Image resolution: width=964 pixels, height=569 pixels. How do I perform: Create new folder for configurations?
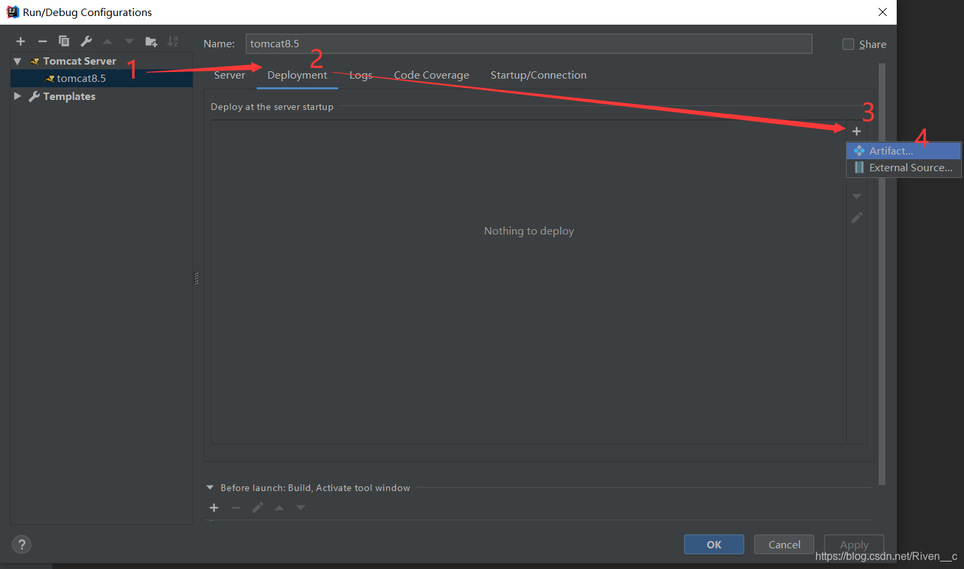click(151, 41)
